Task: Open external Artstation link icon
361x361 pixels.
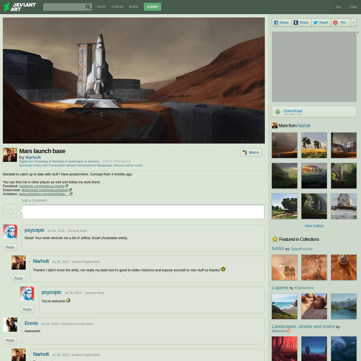Action: coord(71,194)
